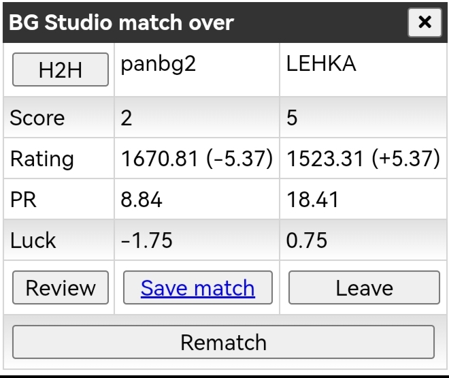Click panbg2's PR value 8.84
449x378 pixels.
(x=142, y=200)
